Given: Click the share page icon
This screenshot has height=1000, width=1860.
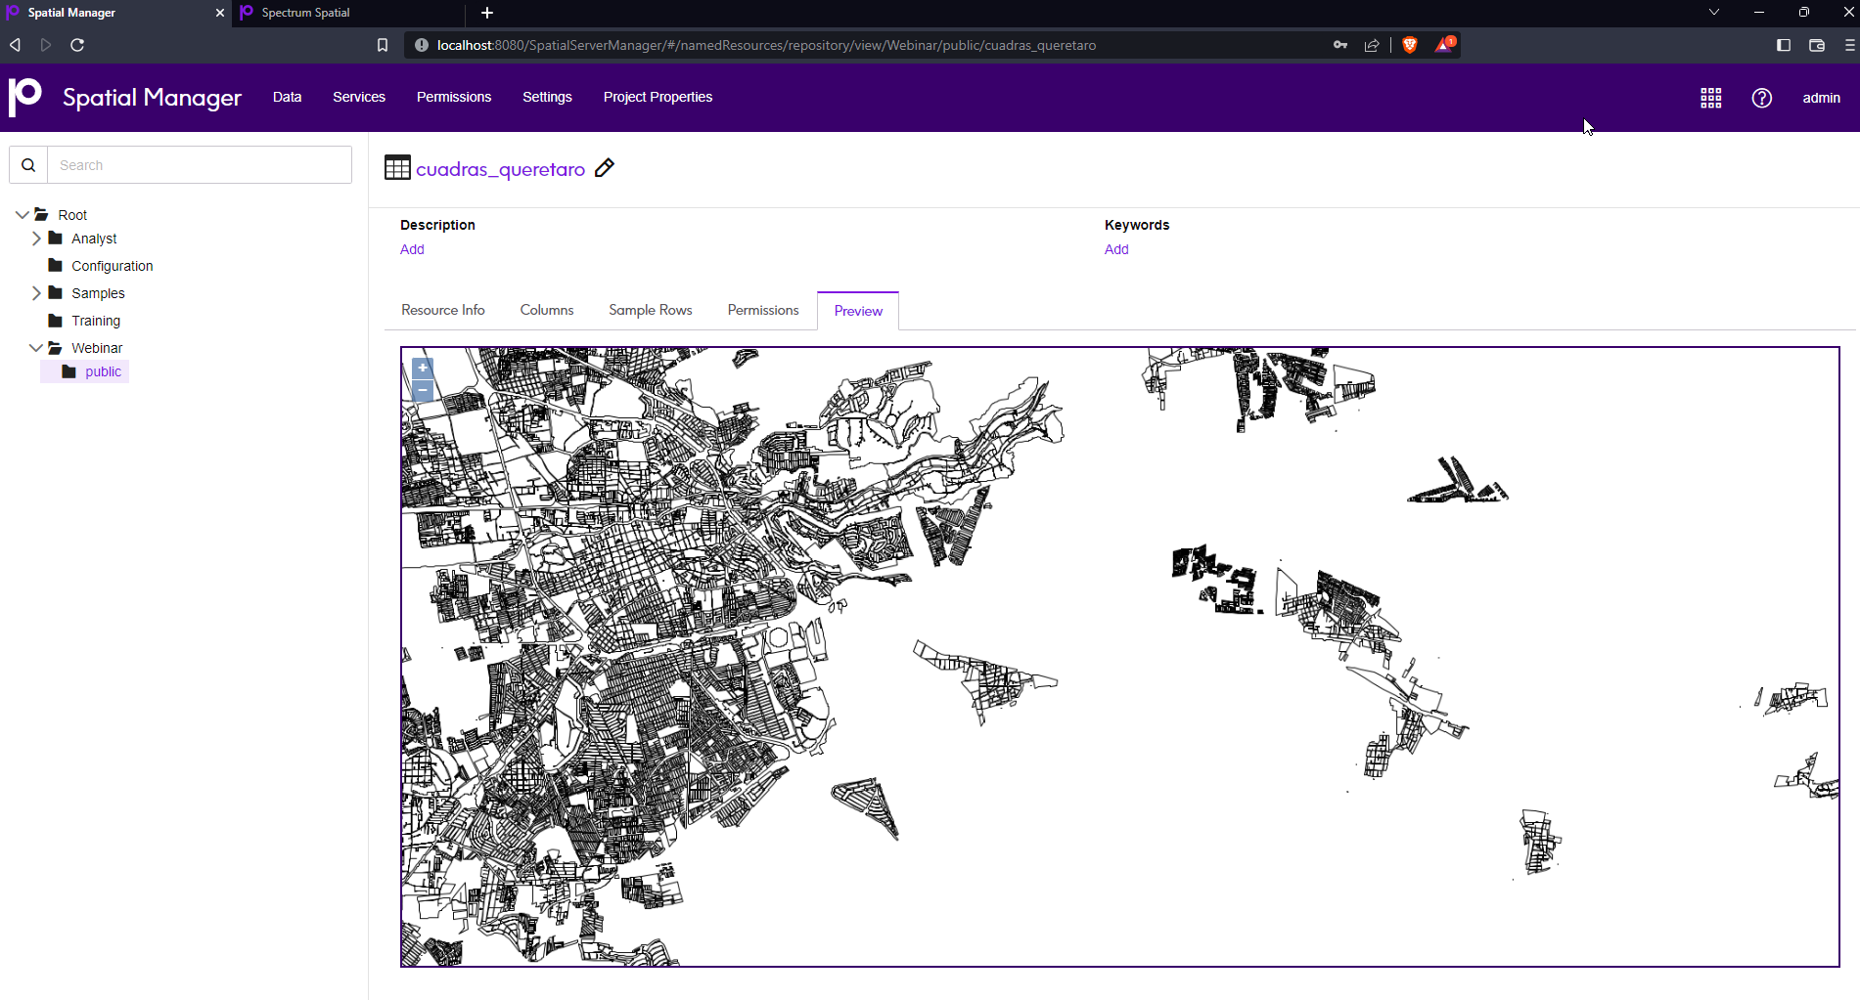Looking at the screenshot, I should click(1372, 45).
